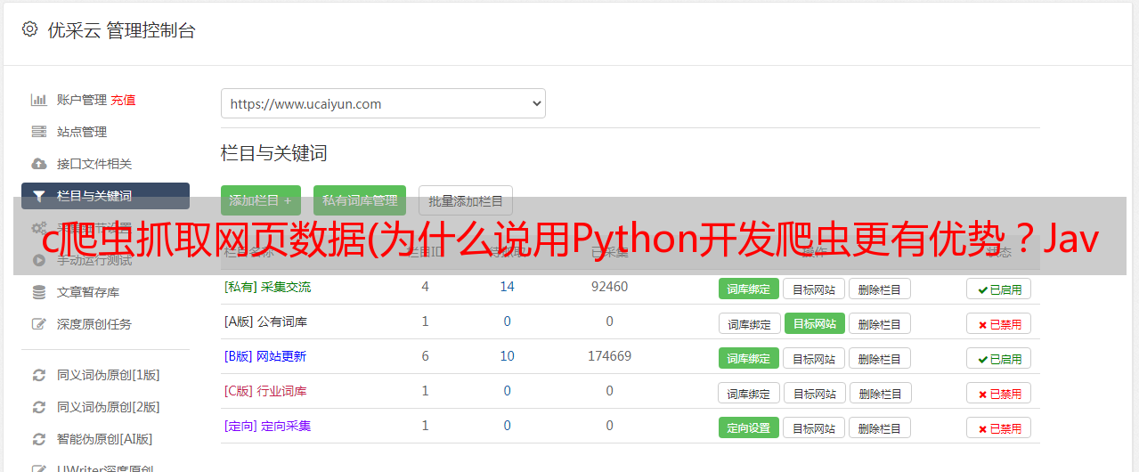
Task: Delete the 公有词库 column via 删除栏目
Action: pos(879,323)
